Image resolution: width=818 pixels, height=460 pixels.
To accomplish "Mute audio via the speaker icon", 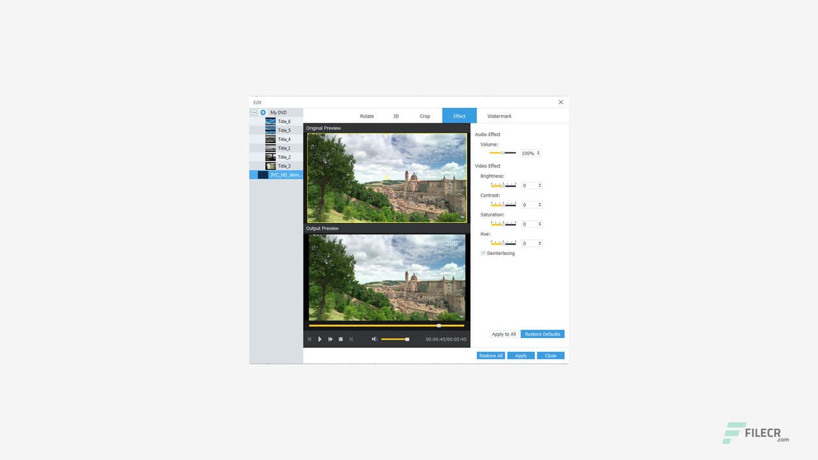I will [374, 339].
